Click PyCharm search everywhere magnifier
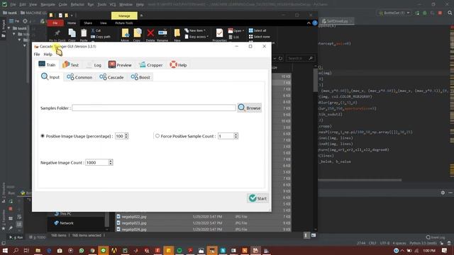Screen dimensions: 454x255 click(450, 13)
